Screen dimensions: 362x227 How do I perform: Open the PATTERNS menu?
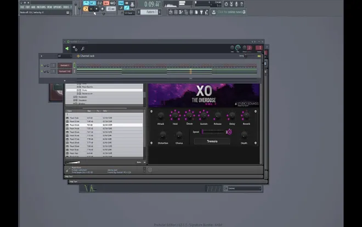click(41, 7)
